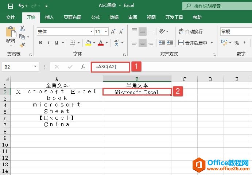This screenshot has height=175, width=252.
Task: Expand underline style dropdown arrow
Action: [x=63, y=43]
